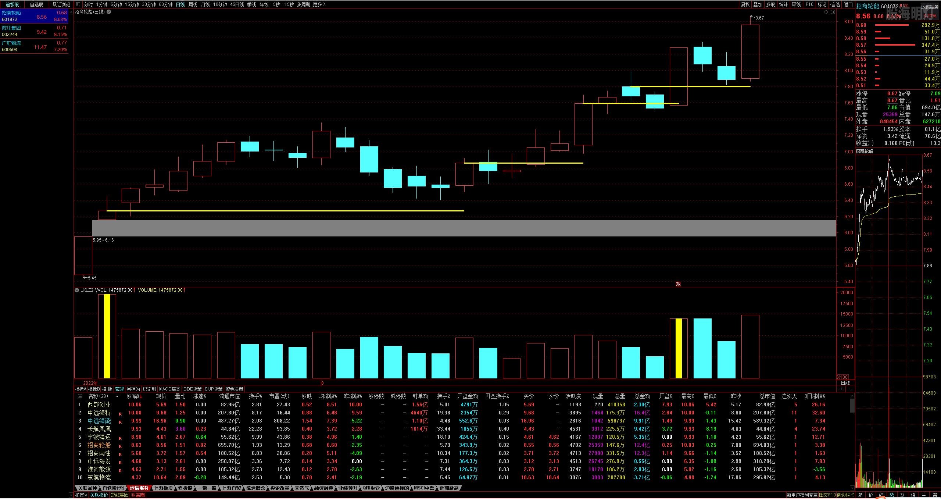Click the 涨 marker on the chart

pos(678,284)
